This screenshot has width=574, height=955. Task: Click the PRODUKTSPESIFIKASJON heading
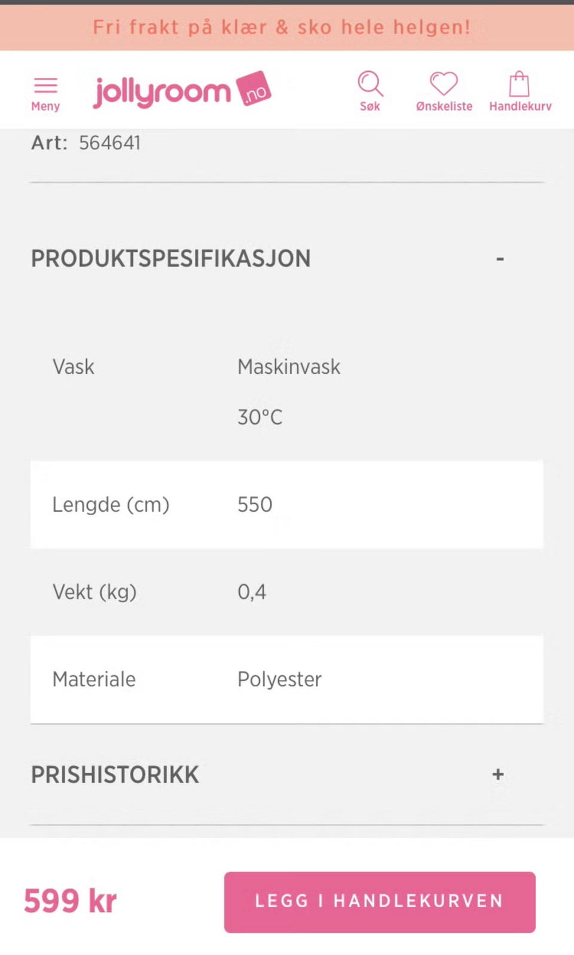click(170, 259)
